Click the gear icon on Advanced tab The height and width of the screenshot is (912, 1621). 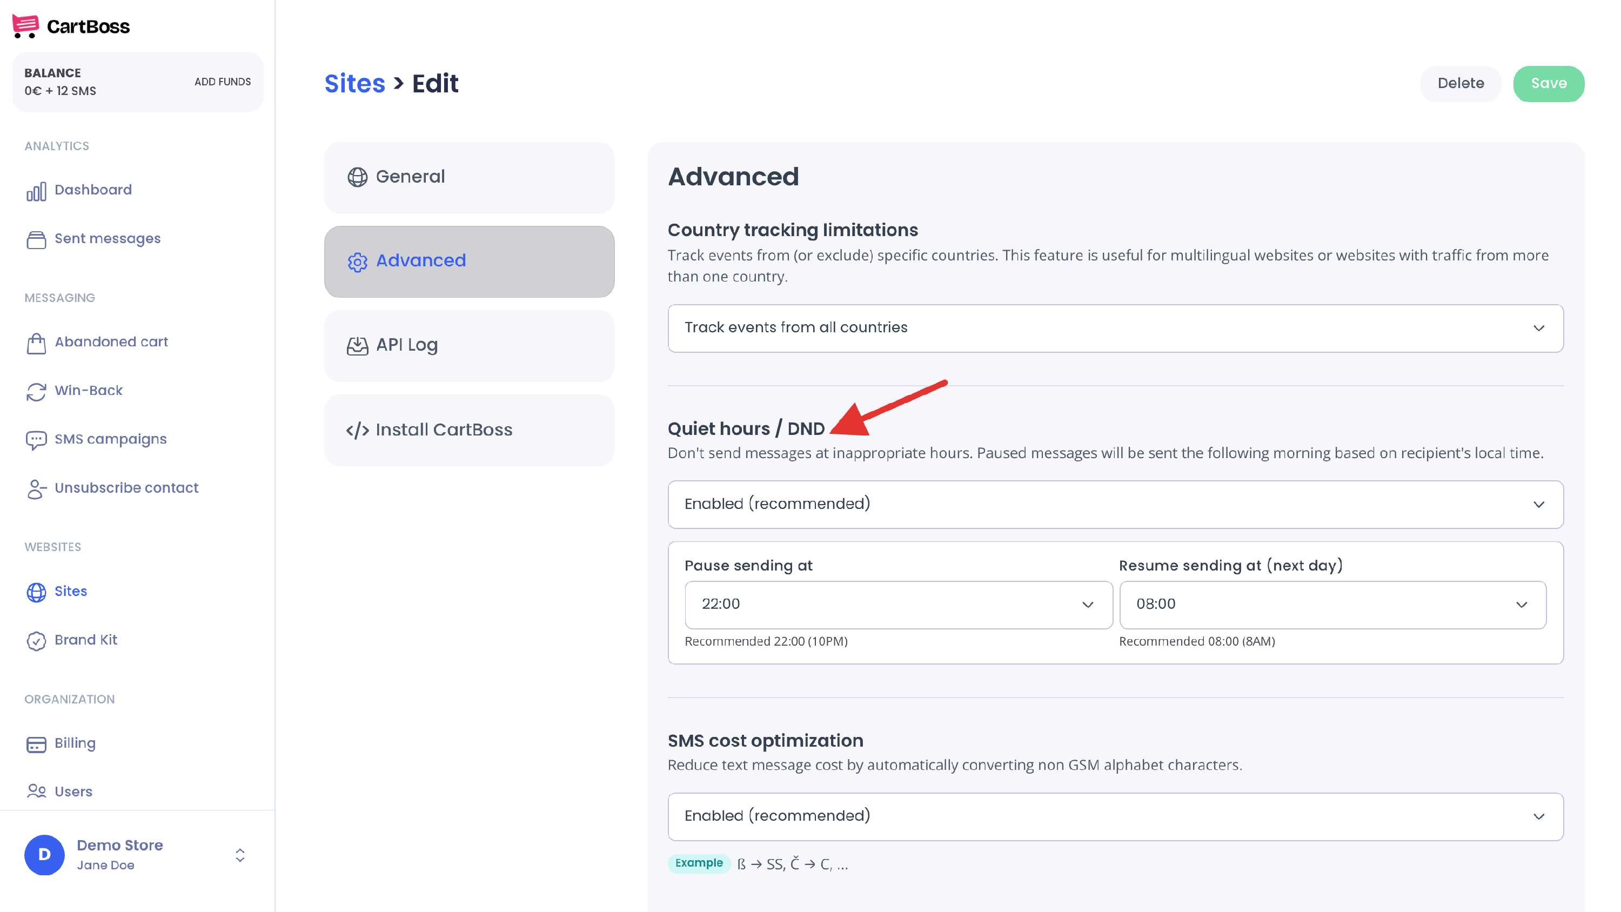pyautogui.click(x=357, y=263)
